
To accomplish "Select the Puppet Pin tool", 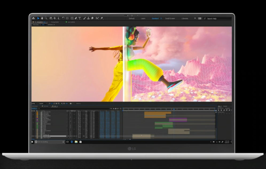I will click(102, 18).
